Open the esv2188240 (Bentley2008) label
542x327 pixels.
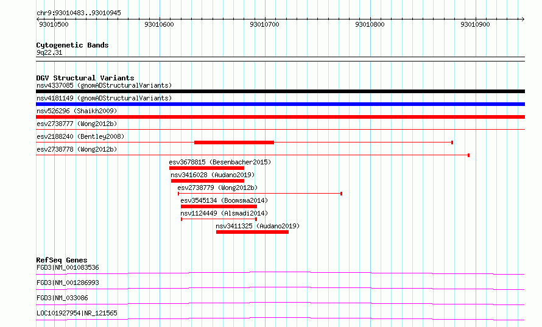(80, 136)
